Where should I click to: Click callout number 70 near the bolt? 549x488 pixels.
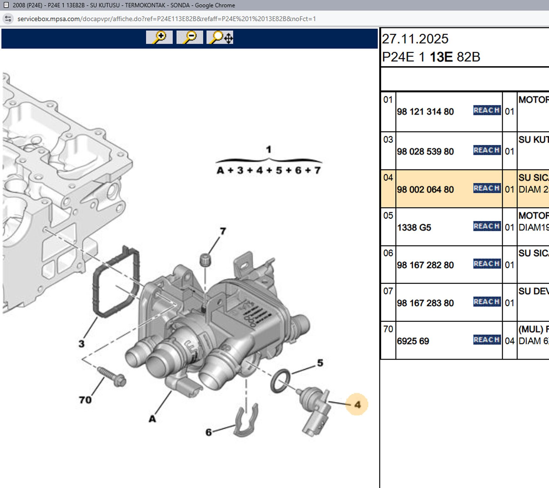point(85,400)
